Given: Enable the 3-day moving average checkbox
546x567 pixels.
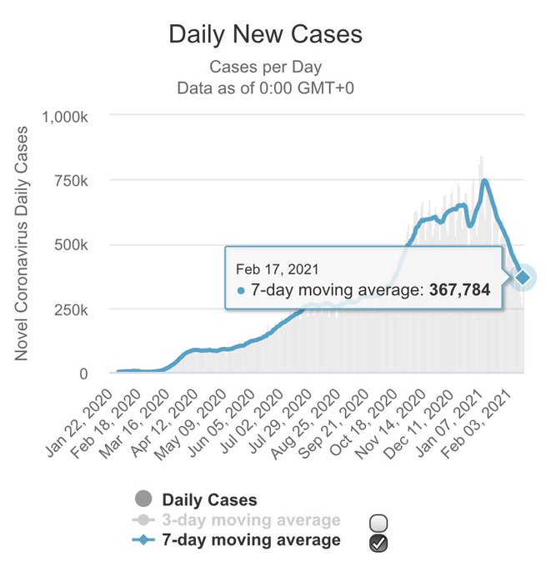Looking at the screenshot, I should (x=378, y=523).
